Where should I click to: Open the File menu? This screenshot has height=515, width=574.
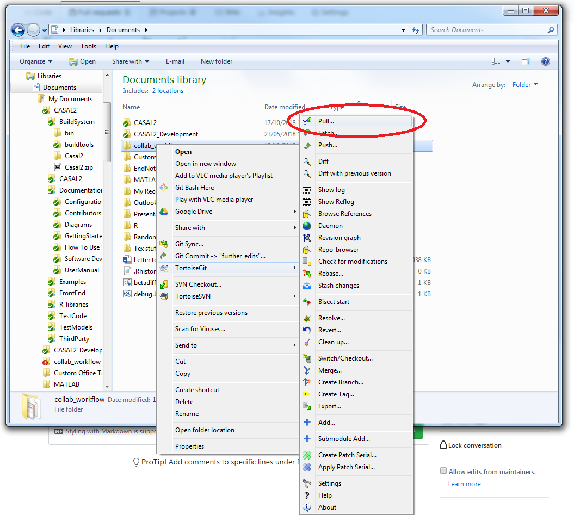25,46
